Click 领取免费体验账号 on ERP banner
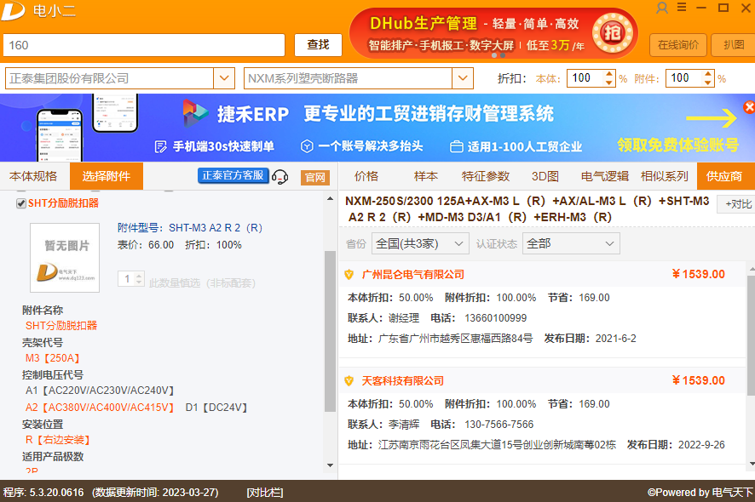 [x=678, y=145]
